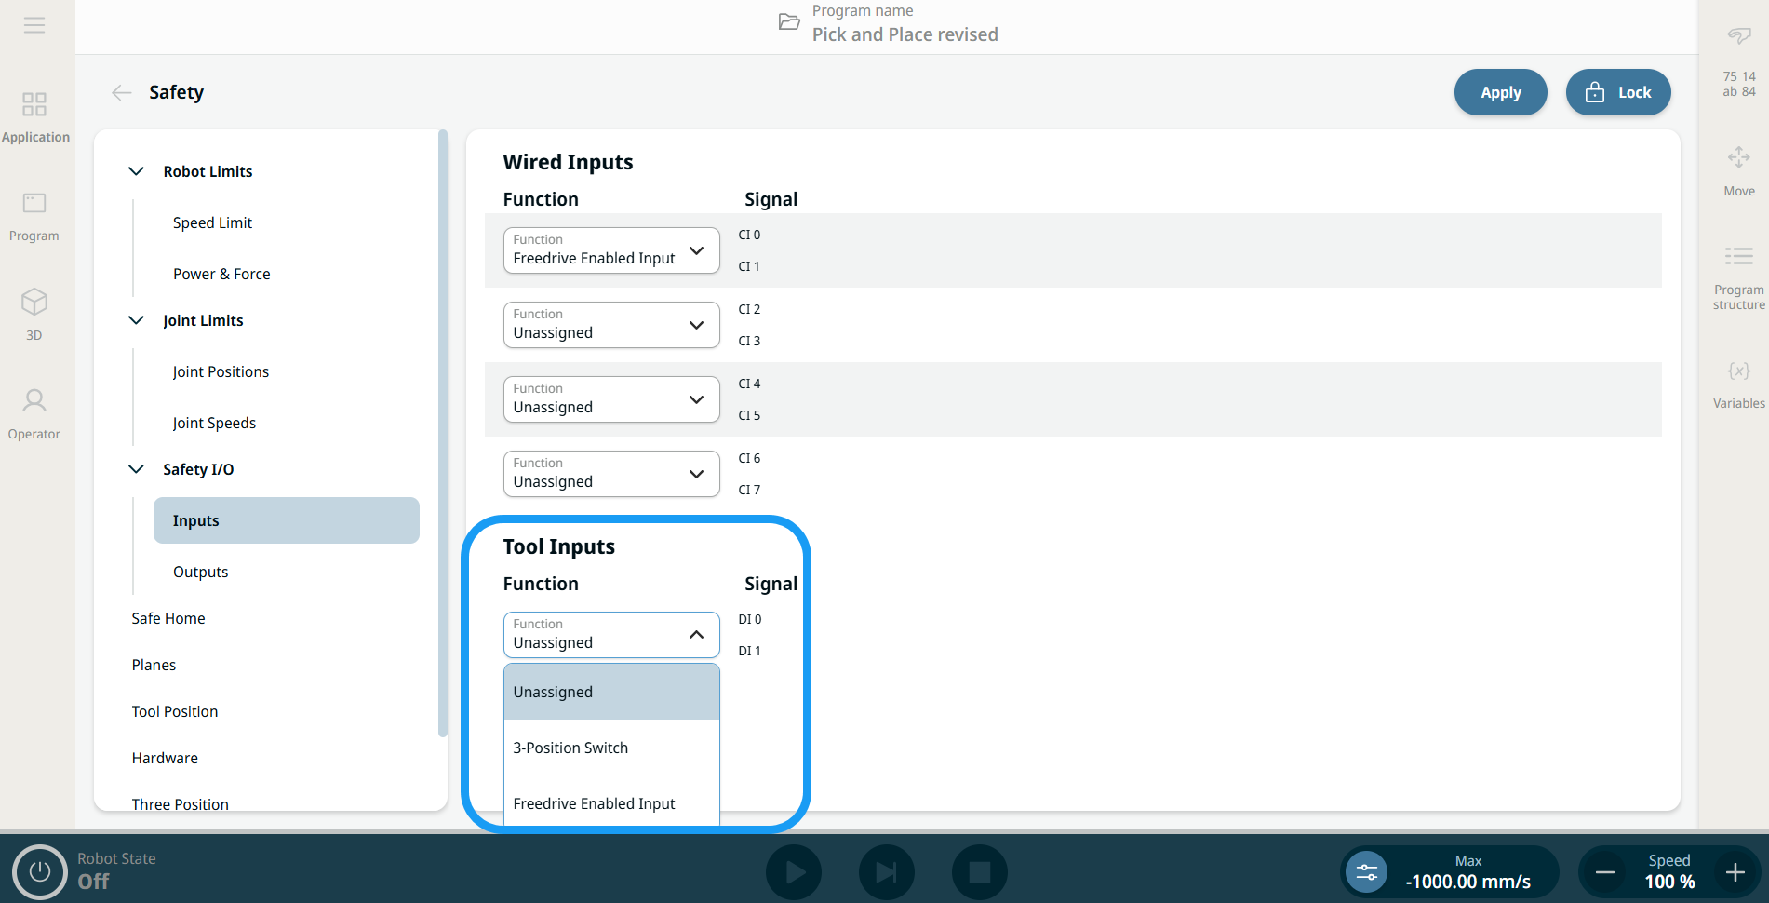Open the Program structure panel
1769x903 pixels.
tap(1738, 257)
